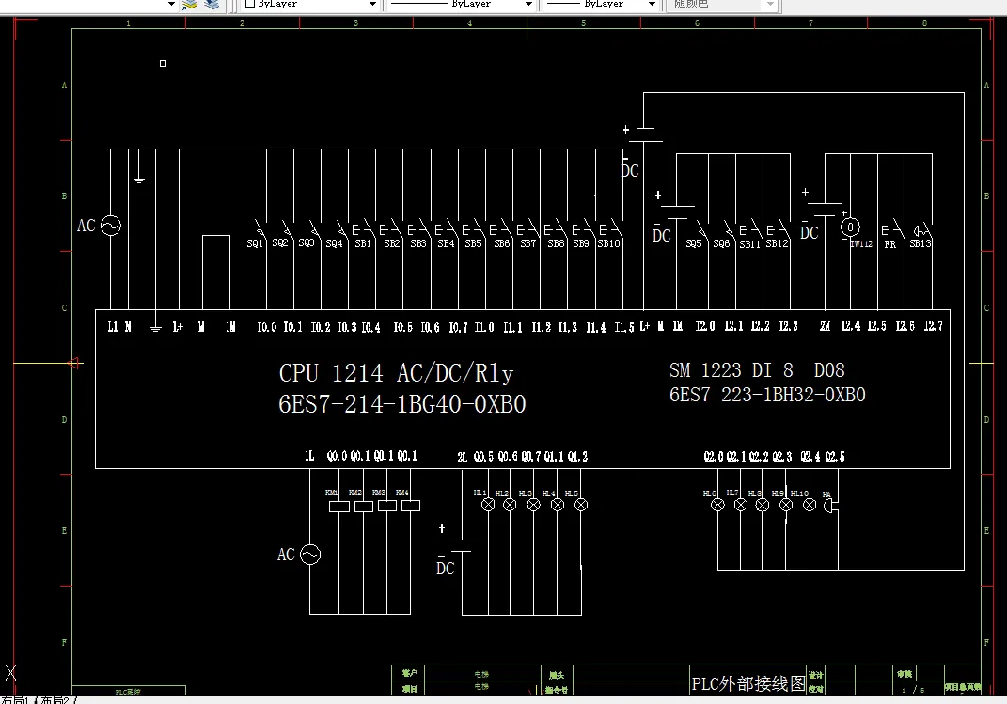The height and width of the screenshot is (704, 1007).
Task: Select the Q1.2 output label
Action: pos(577,457)
